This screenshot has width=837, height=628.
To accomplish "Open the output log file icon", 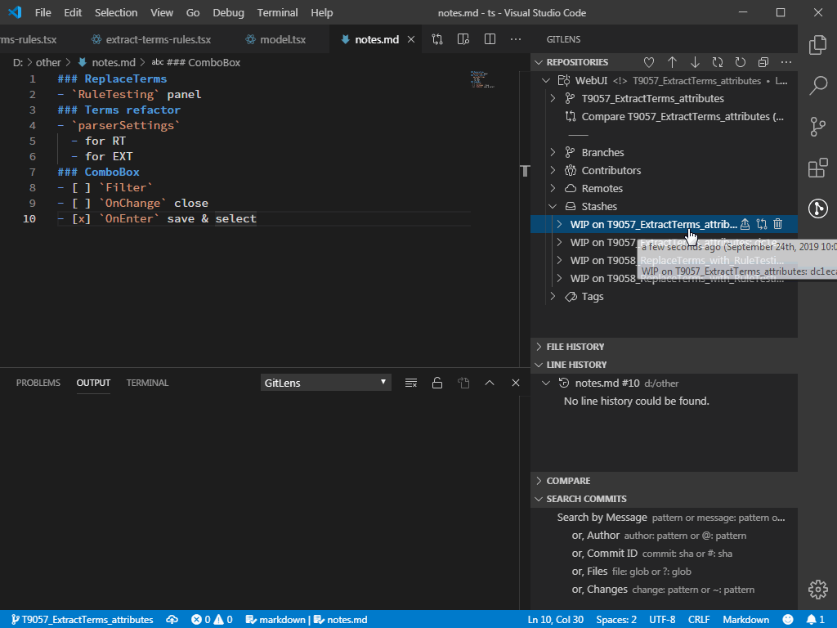I will [x=463, y=383].
